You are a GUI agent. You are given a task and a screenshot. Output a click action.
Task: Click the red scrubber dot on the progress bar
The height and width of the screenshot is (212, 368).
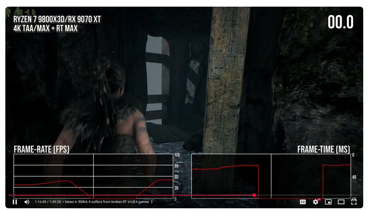pos(254,195)
